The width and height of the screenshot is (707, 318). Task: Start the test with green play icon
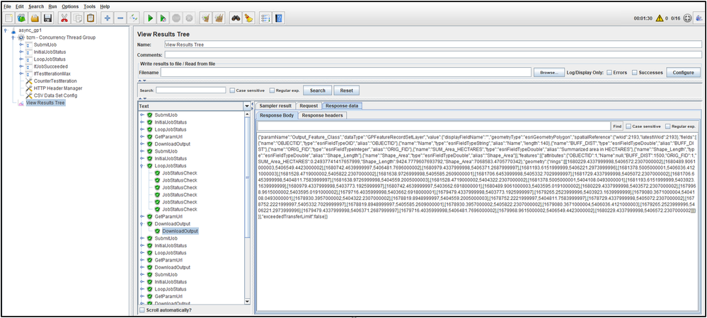[150, 18]
